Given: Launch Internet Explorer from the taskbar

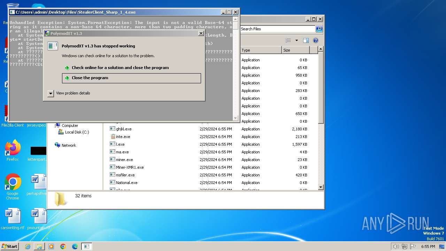Looking at the screenshot, I should (x=28, y=246).
